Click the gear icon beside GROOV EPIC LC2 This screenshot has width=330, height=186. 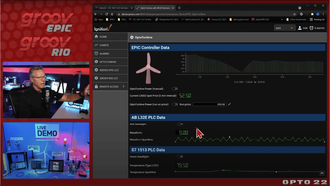(x=96, y=70)
